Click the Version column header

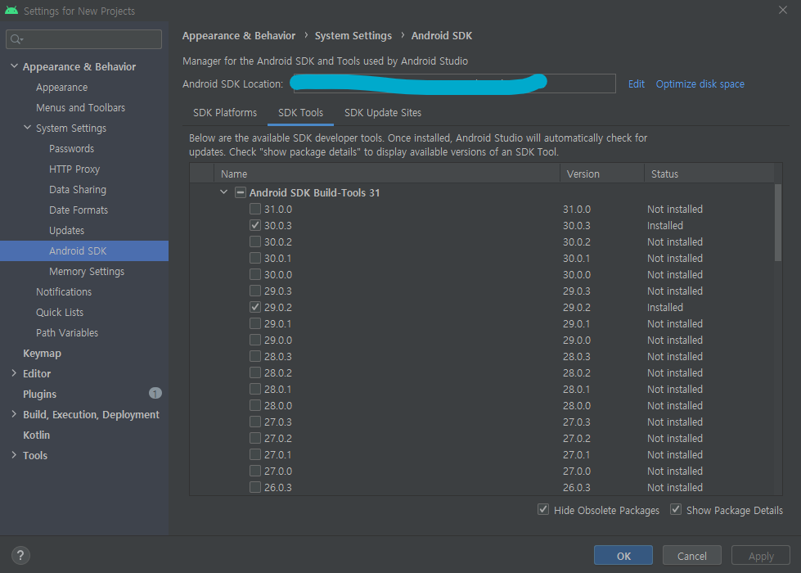pyautogui.click(x=601, y=174)
